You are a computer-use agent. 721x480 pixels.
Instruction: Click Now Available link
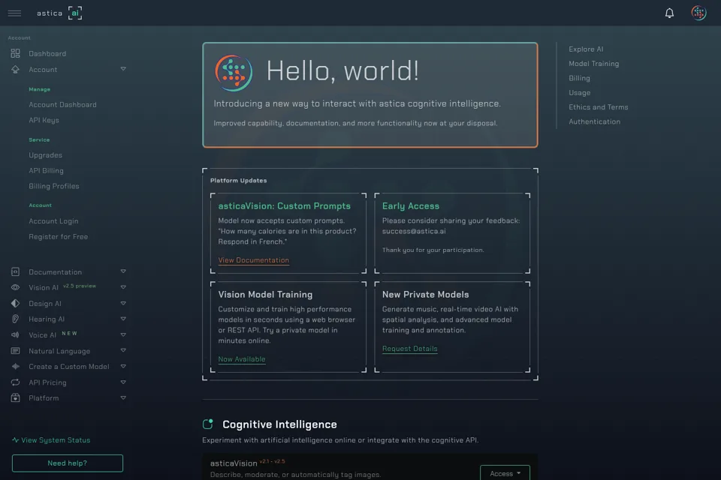(x=241, y=359)
